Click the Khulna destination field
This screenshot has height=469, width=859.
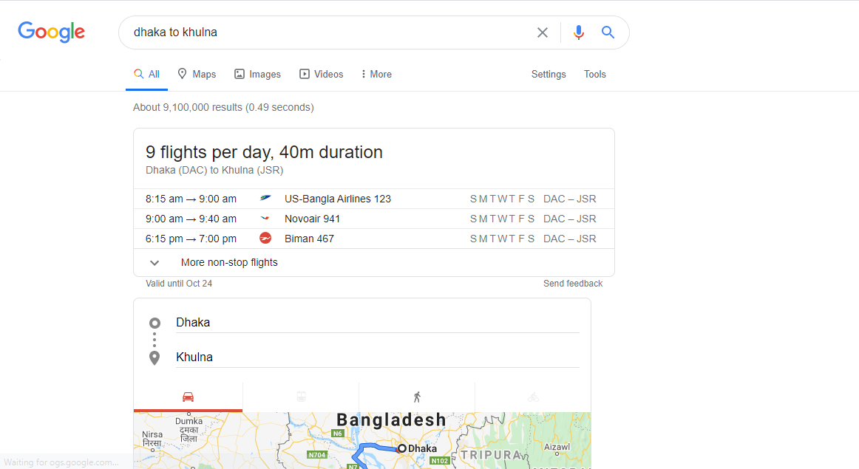click(377, 357)
